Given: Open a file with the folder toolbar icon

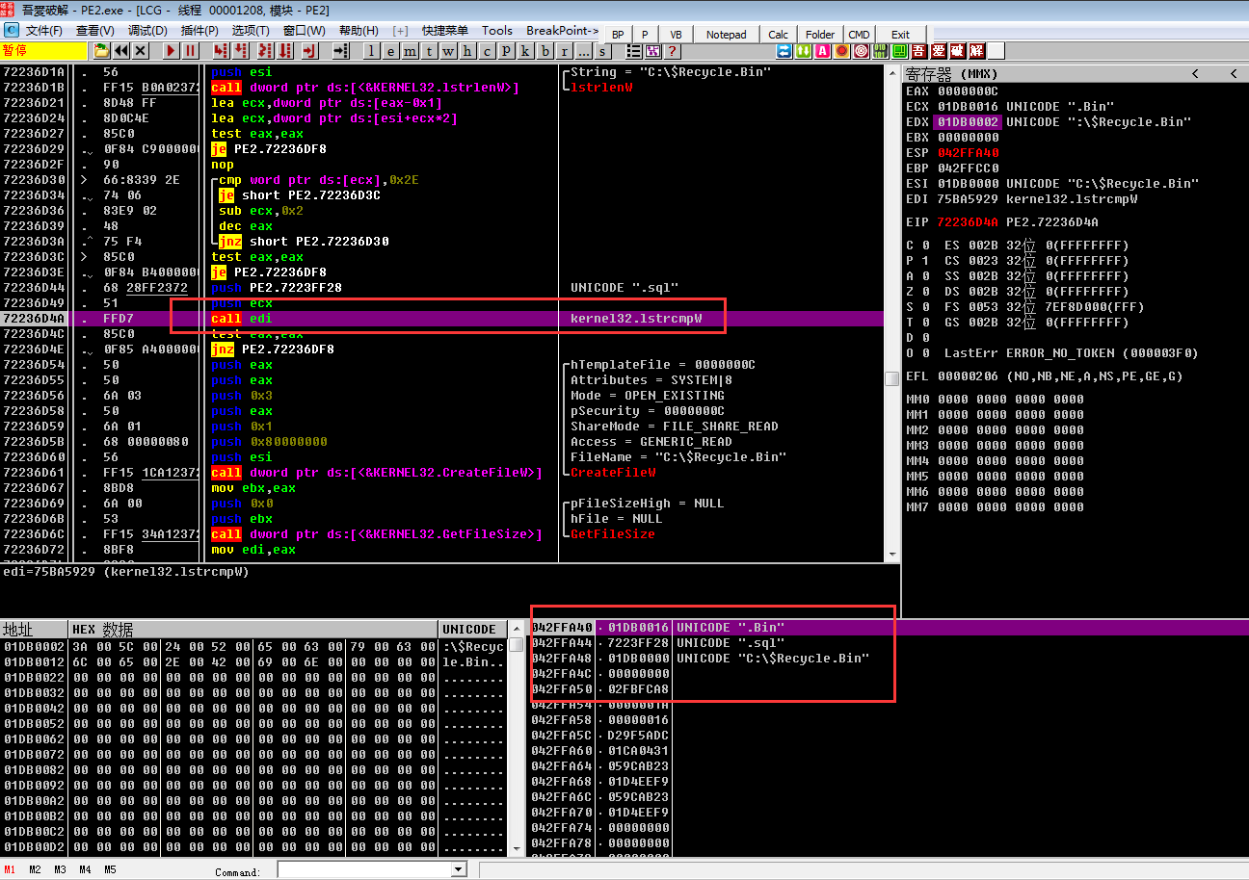Looking at the screenshot, I should tap(101, 51).
